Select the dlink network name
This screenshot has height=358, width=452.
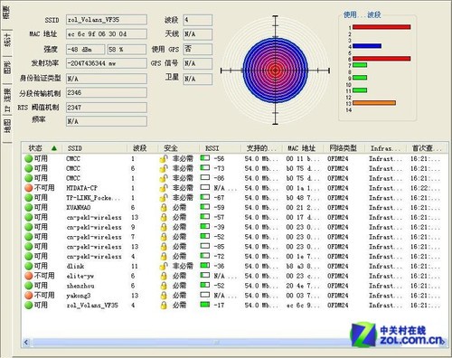tap(75, 266)
